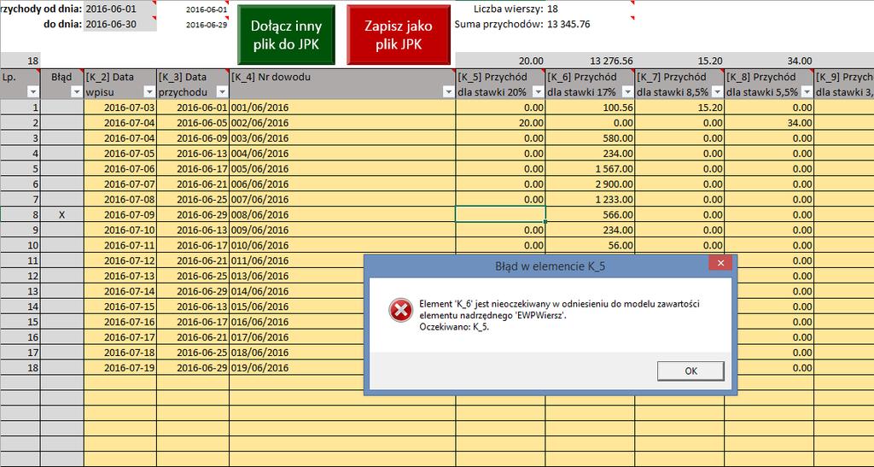
Task: Open the K_2 Data wpisu filter dropdown
Action: [149, 92]
